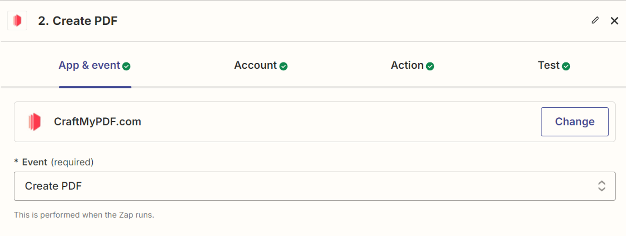Click the green checkmark next to Account

[x=284, y=66]
